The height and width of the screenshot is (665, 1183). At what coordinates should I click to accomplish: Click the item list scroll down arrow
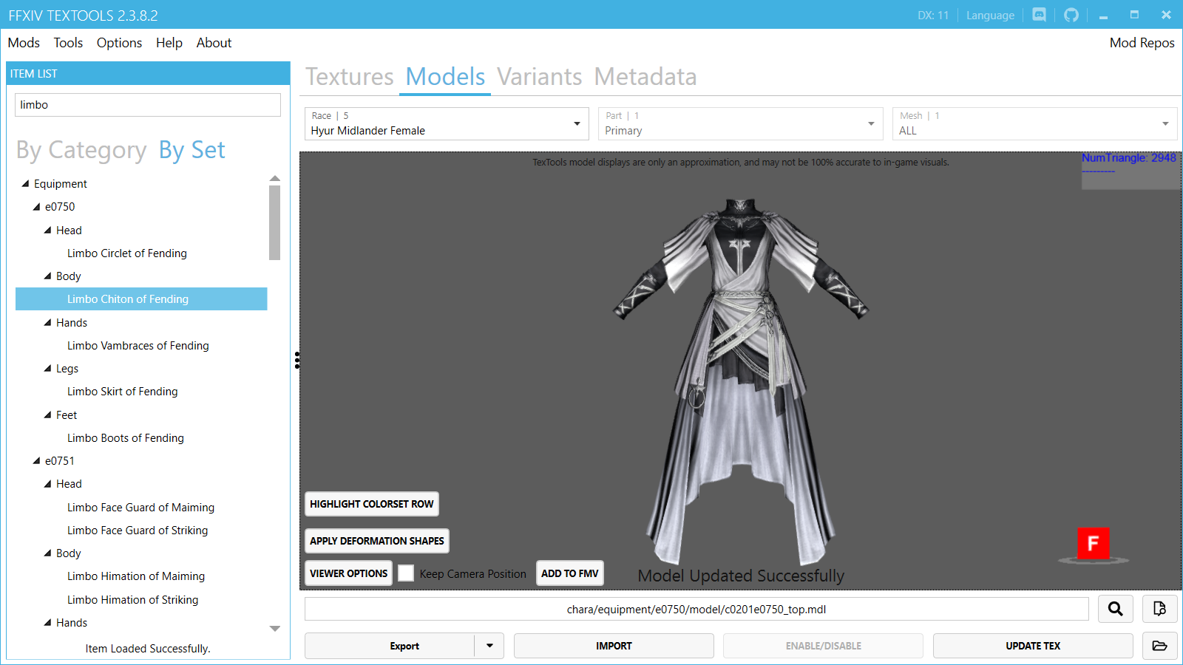point(275,629)
